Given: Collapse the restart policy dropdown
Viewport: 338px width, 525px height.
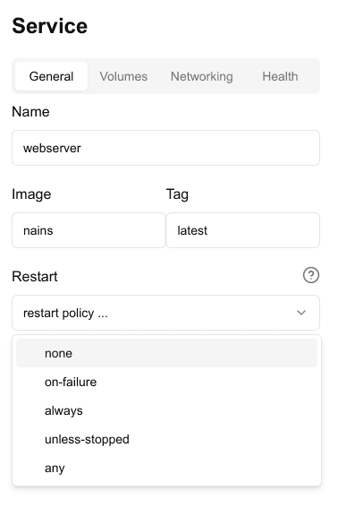Looking at the screenshot, I should 165,313.
